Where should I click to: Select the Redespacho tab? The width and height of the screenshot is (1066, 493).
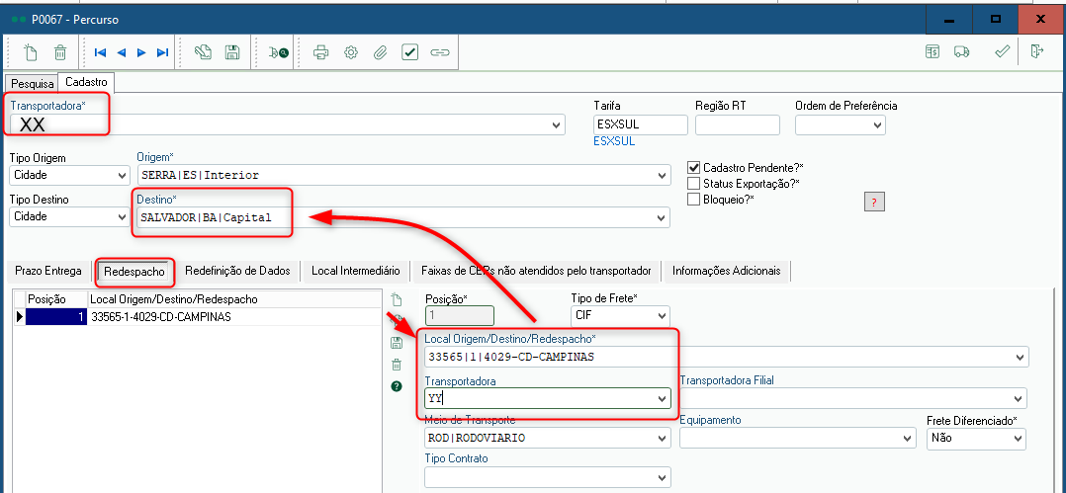134,271
